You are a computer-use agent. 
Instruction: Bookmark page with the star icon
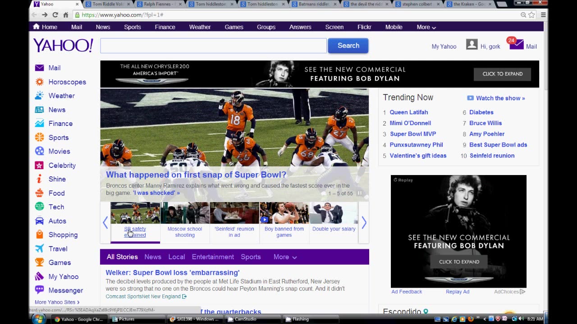[x=531, y=15]
